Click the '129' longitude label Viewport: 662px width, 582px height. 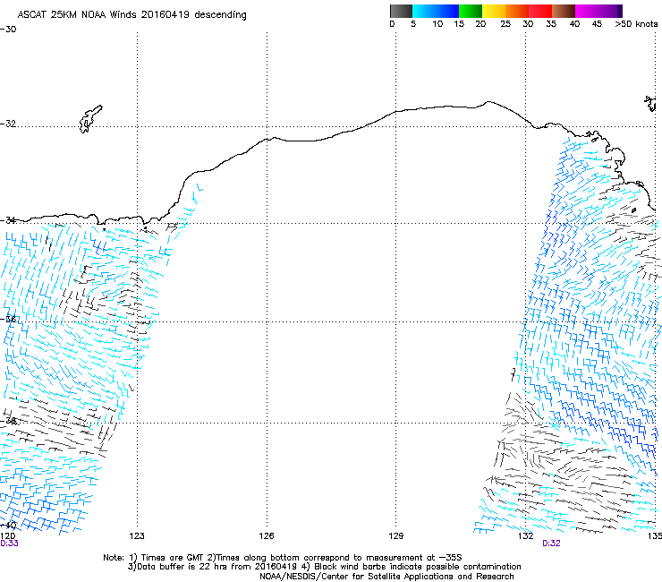pyautogui.click(x=395, y=536)
